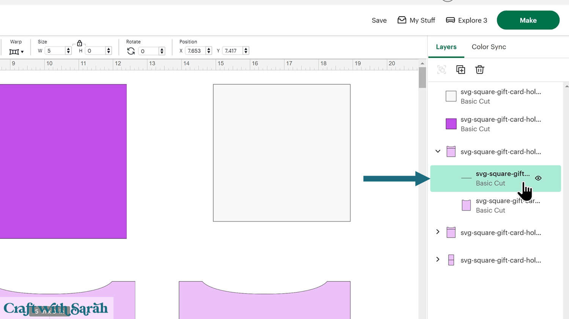Select the Explore 3 machine
This screenshot has height=319, width=569.
(x=467, y=20)
